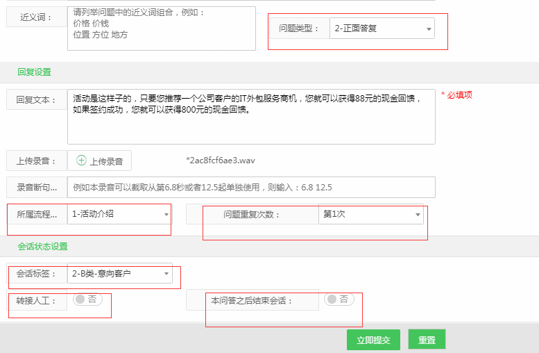Click the 会话状态设置 section header
Viewport: 539px width, 353px height.
42,246
